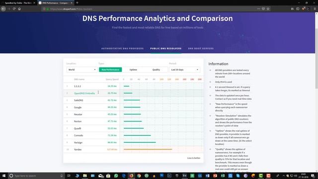Screen dimensions: 318x179
Task: Open the Firefox hamburger menu
Action: point(315,9)
